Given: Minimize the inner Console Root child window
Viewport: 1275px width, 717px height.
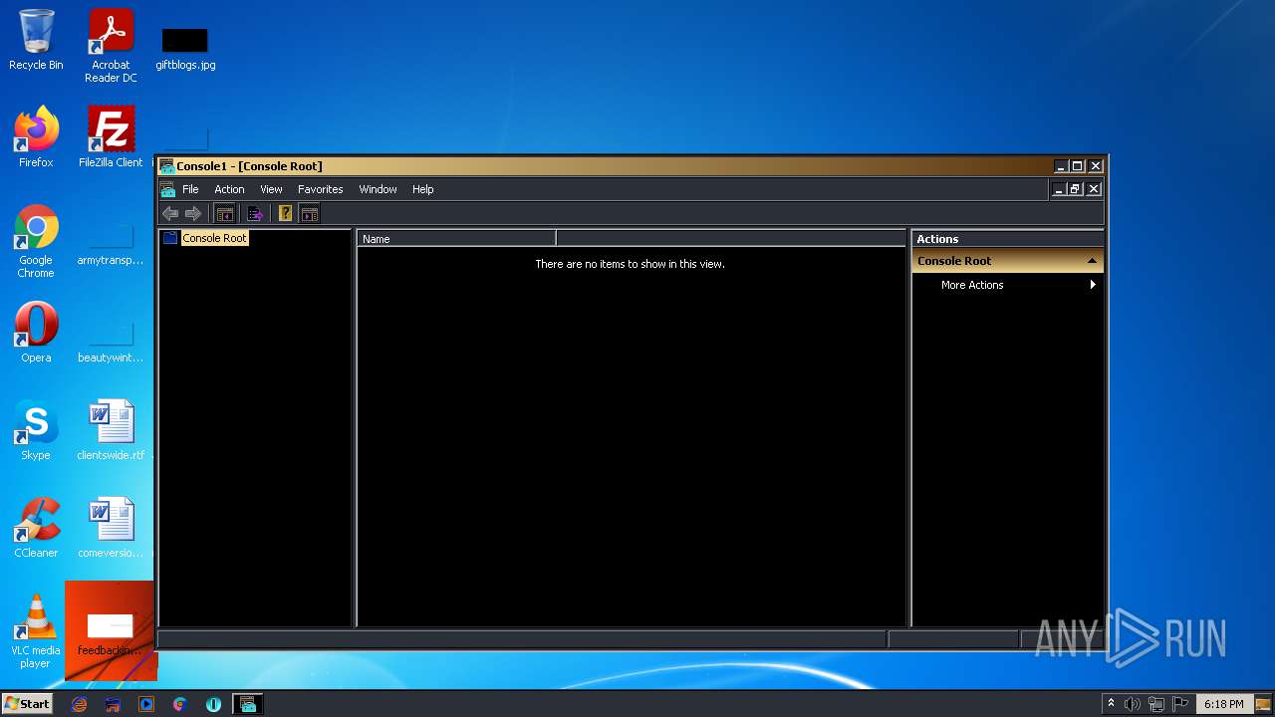Looking at the screenshot, I should pos(1058,189).
